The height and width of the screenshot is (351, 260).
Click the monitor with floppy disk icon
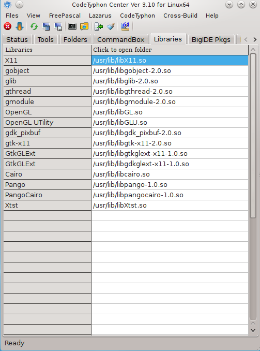58,26
